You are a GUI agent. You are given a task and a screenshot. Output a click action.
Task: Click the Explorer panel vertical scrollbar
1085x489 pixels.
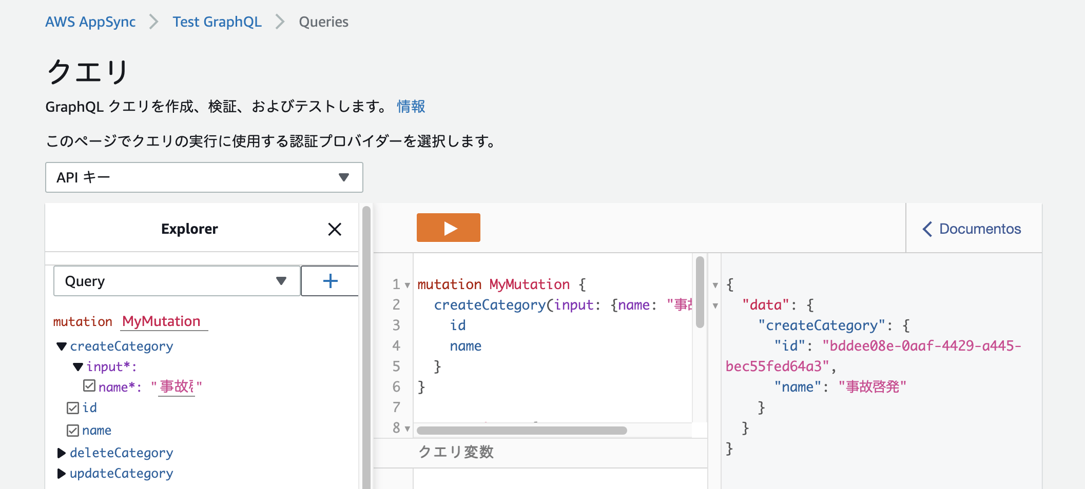pyautogui.click(x=366, y=347)
